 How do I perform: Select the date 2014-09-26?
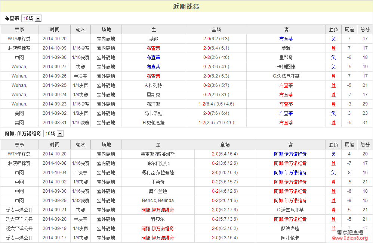point(55,76)
